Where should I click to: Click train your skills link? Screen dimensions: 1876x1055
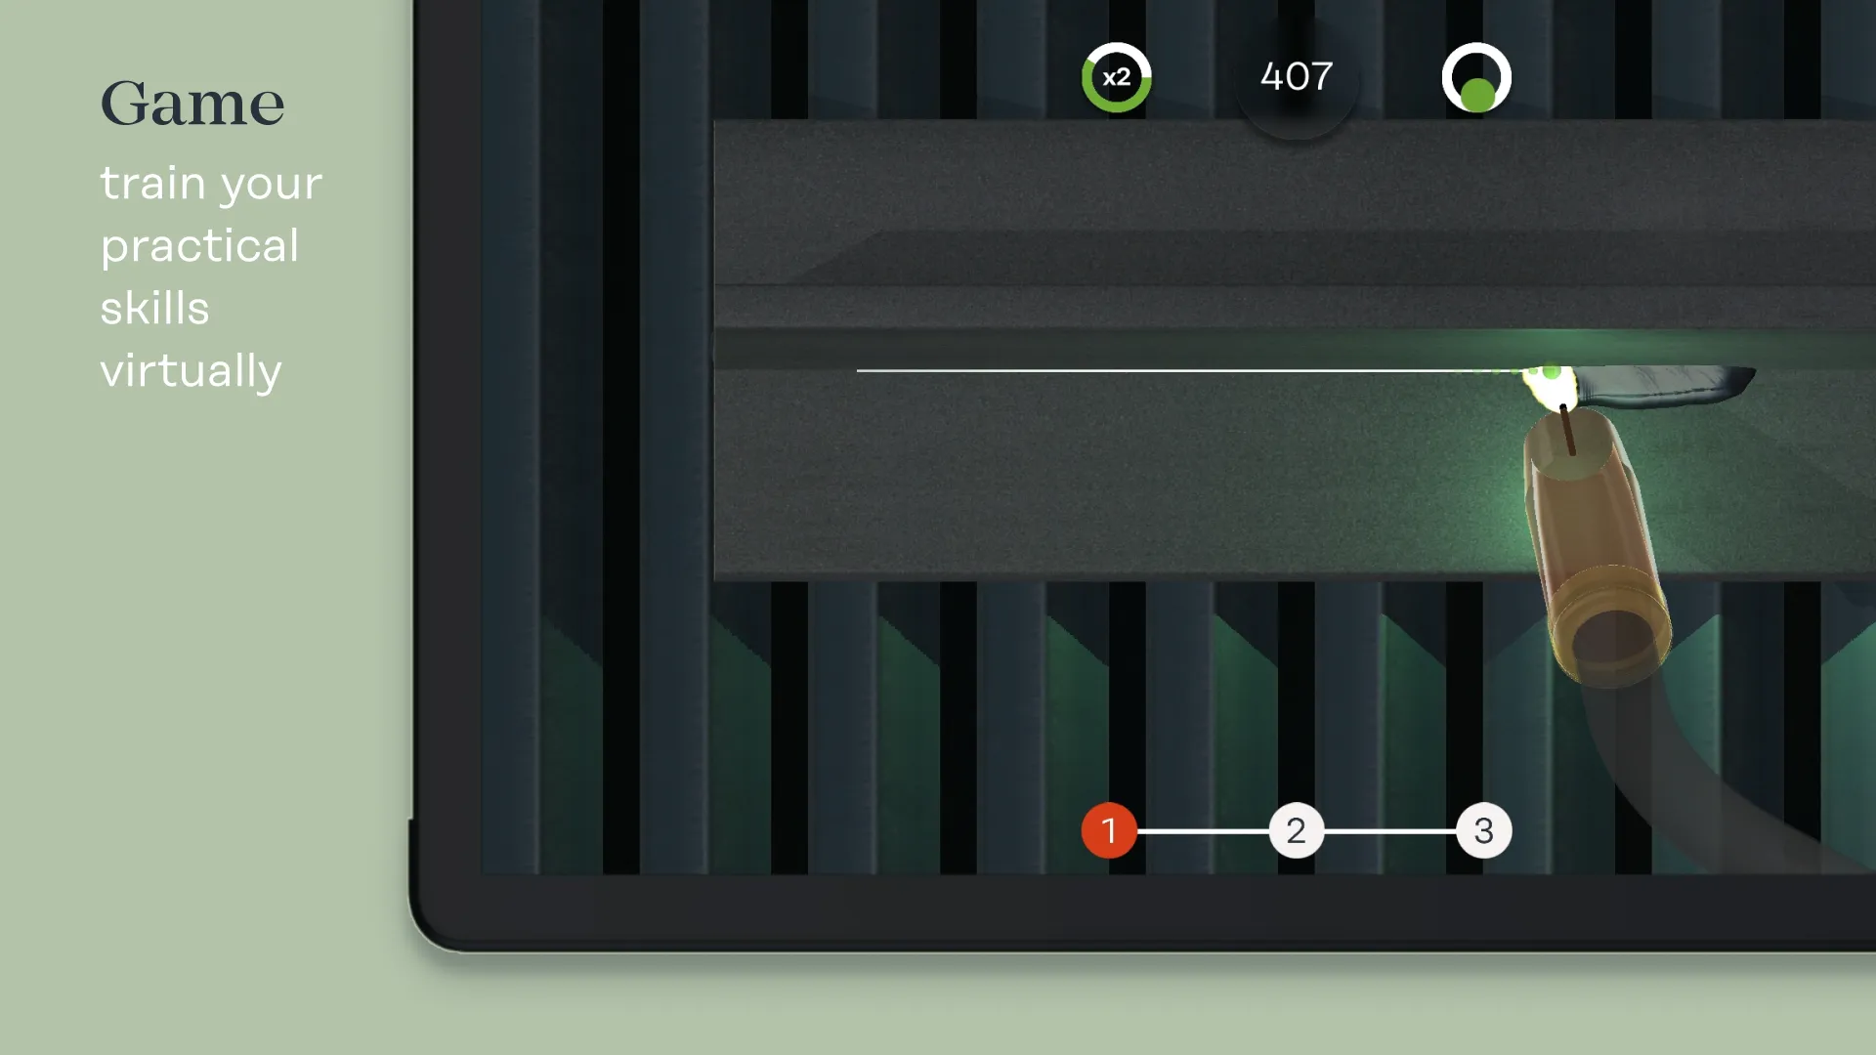coord(211,278)
